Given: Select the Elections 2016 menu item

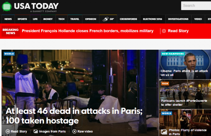Looking at the screenshot, I should click(152, 19).
